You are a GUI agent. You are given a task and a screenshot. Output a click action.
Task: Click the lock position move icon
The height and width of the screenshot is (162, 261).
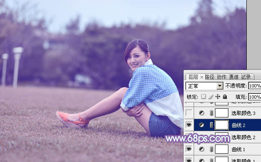click(218, 97)
